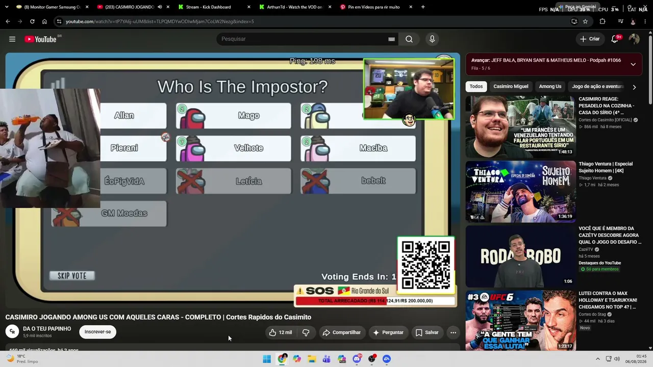Open the UFC 6 Max Holloway thumbnail
The width and height of the screenshot is (653, 367).
click(x=520, y=321)
